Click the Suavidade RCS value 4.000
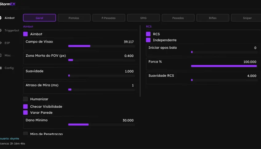This screenshot has height=149, width=261. tap(252, 76)
